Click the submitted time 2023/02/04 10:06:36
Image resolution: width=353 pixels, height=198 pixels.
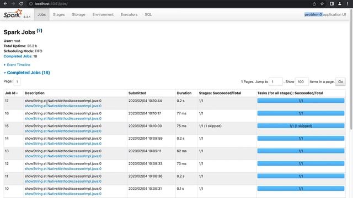point(145,176)
